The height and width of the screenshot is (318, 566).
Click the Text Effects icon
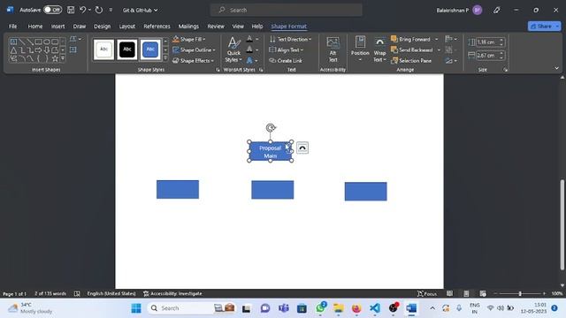249,61
